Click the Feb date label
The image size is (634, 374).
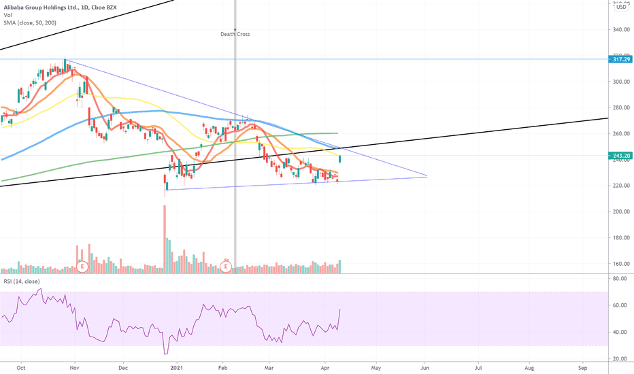223,368
